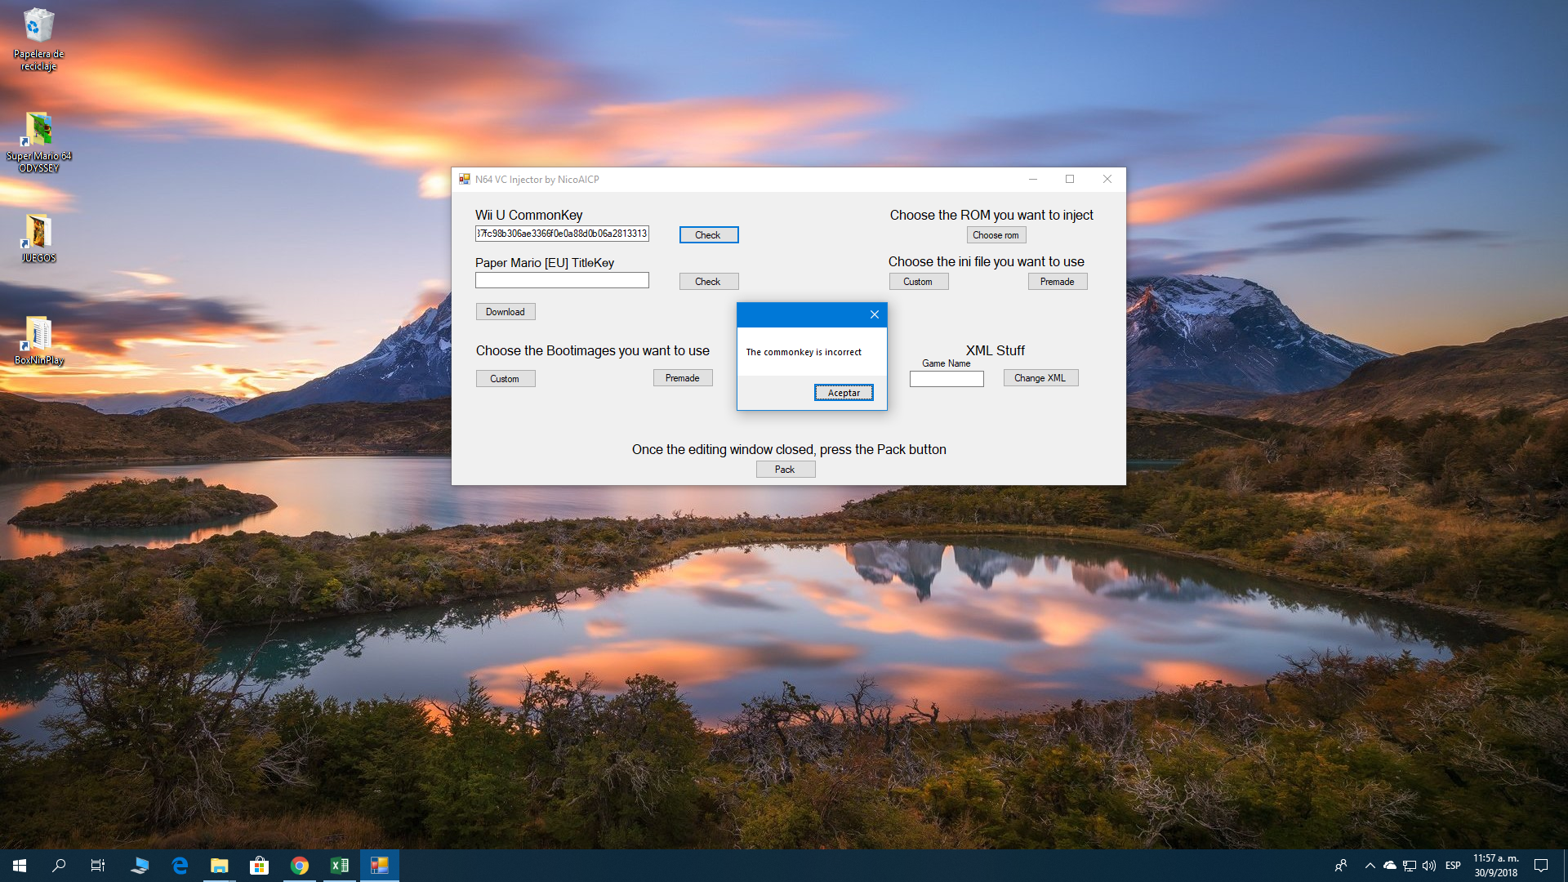Image resolution: width=1568 pixels, height=882 pixels.
Task: Choose Custom Bootimages button
Action: pos(506,379)
